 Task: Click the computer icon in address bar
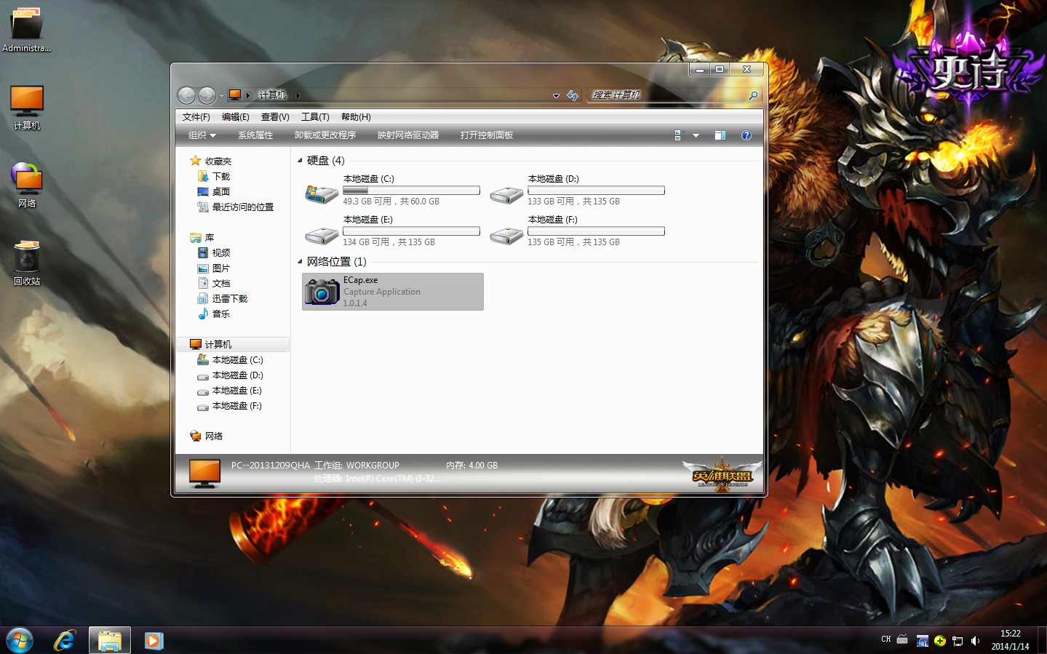tap(235, 95)
